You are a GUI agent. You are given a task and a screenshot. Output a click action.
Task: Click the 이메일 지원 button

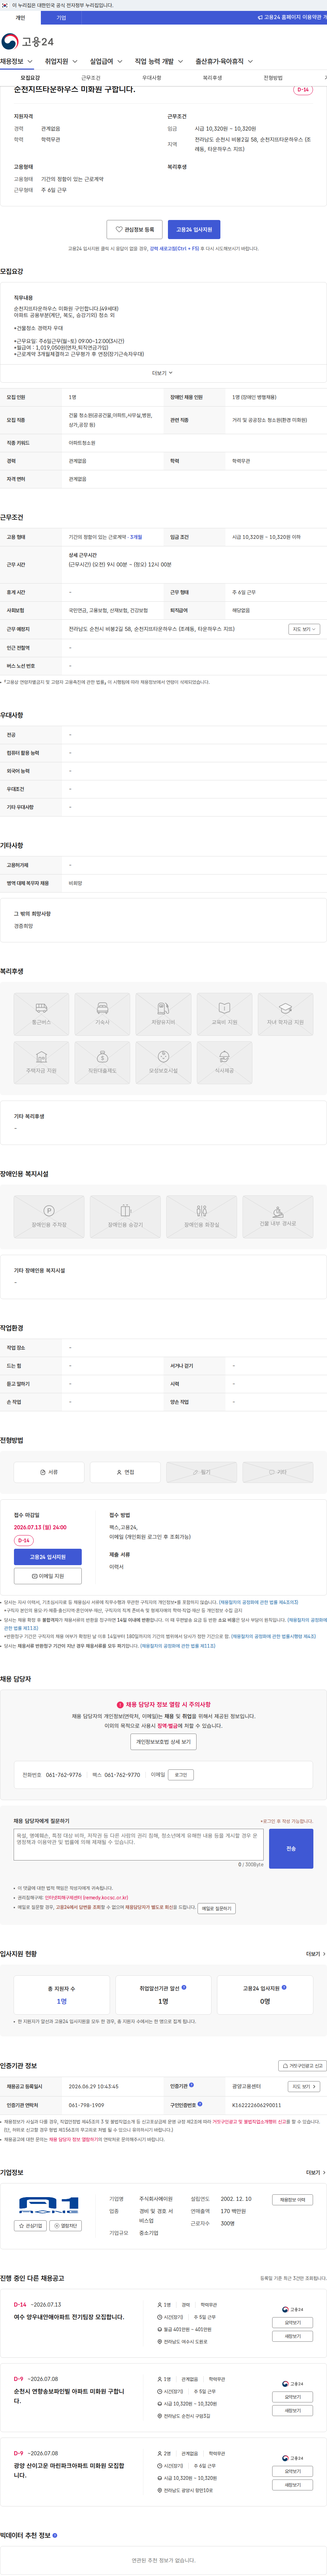48,1576
